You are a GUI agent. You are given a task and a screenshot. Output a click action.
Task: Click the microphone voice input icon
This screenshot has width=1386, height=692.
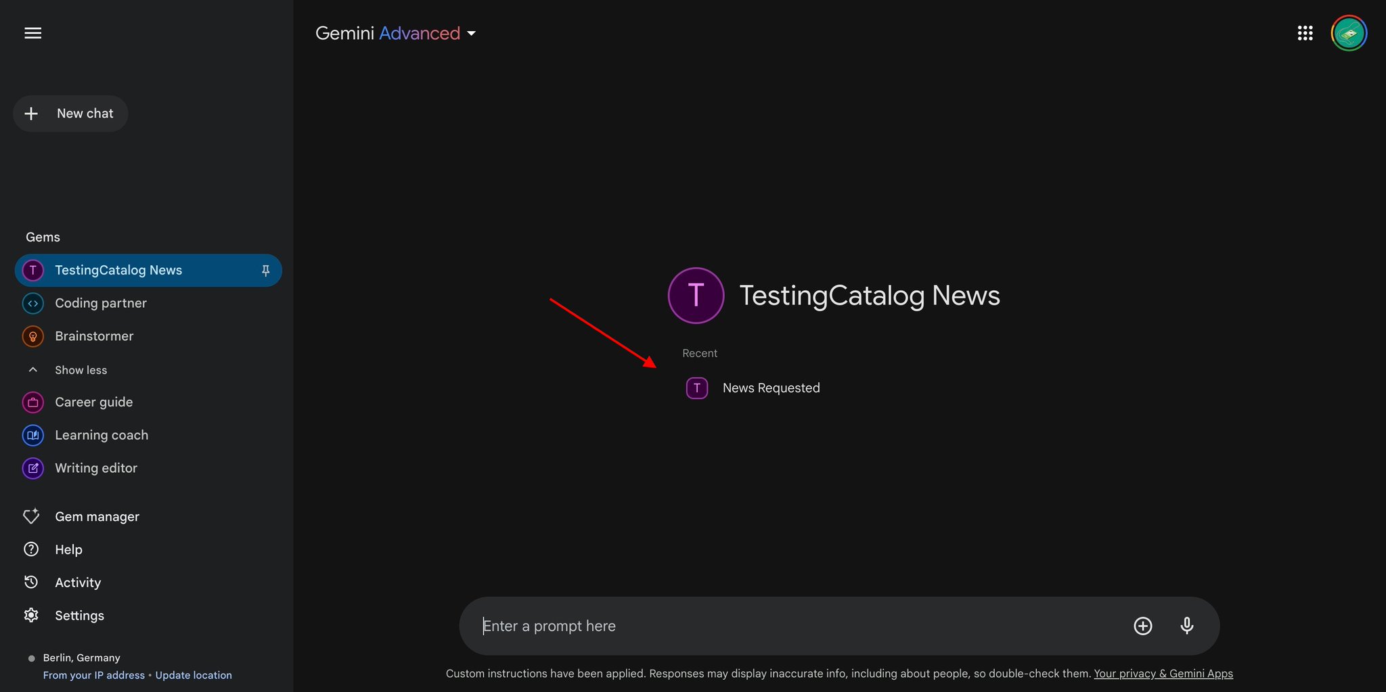coord(1186,626)
